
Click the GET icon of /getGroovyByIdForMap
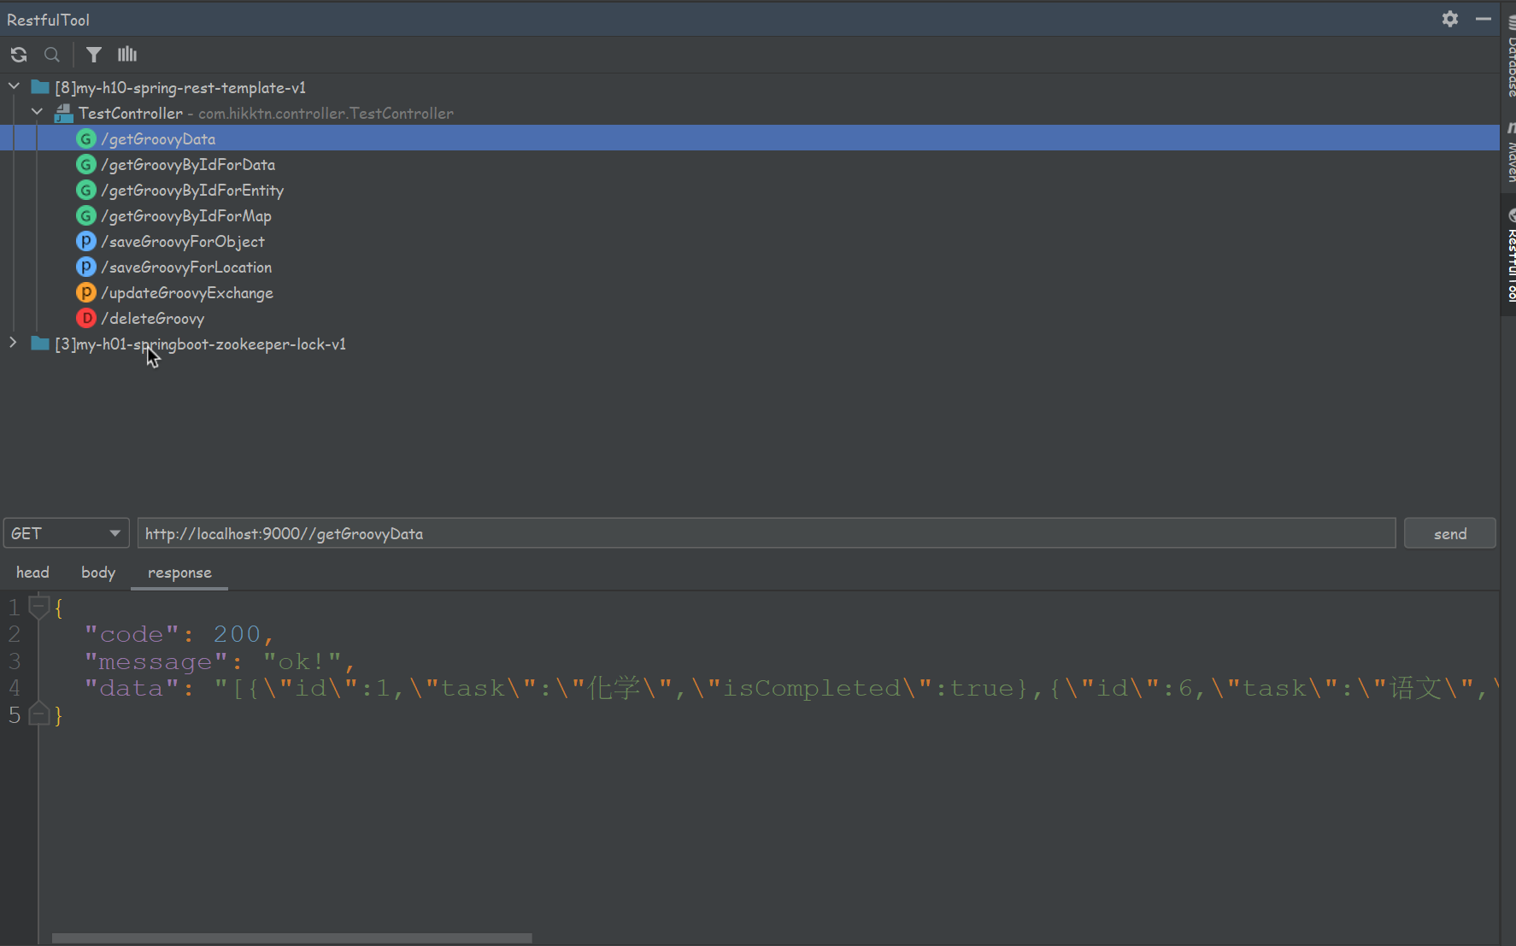pos(85,215)
